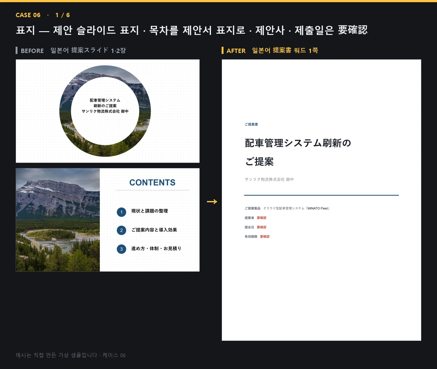This screenshot has width=437, height=369.
Task: Click the main heading starting with 표지
Action: click(x=192, y=30)
